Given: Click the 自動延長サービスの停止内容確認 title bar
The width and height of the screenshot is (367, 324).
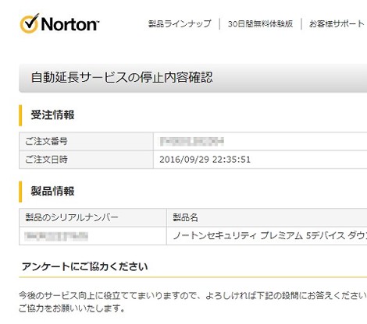Looking at the screenshot, I should coord(193,78).
